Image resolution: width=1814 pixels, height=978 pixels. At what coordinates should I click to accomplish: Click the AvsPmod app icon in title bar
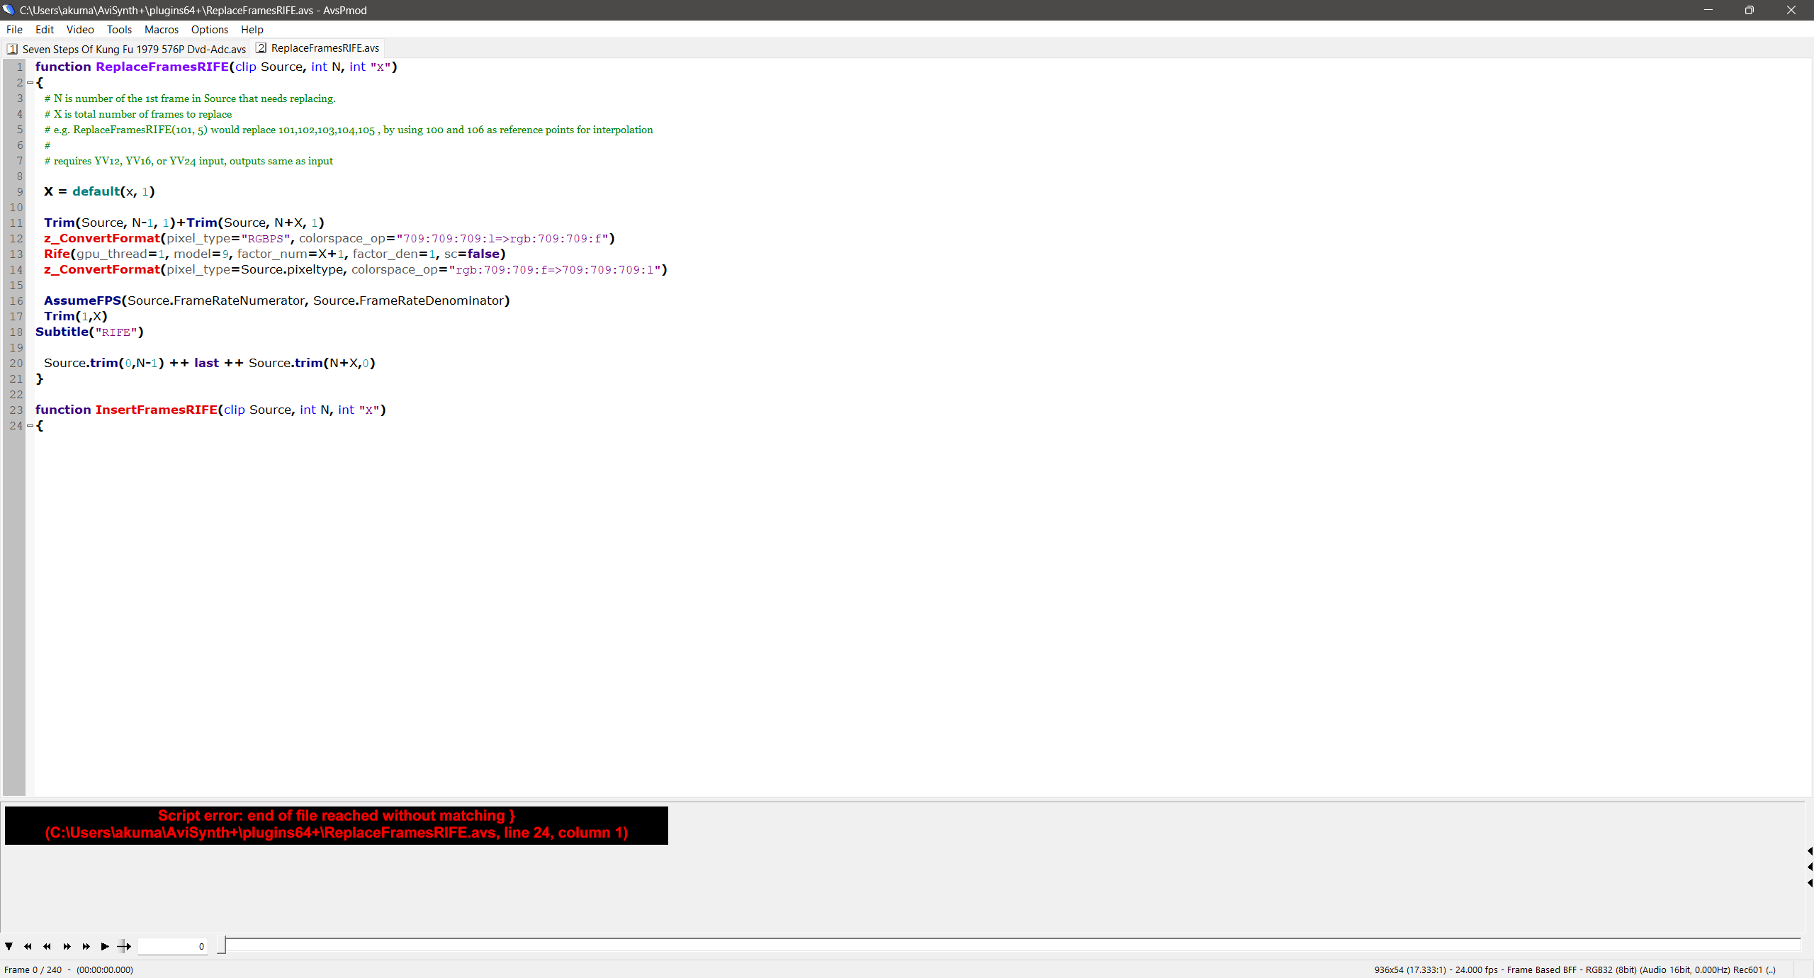click(9, 10)
